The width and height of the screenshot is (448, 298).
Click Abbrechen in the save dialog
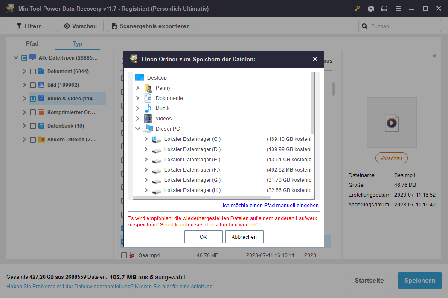tap(244, 237)
